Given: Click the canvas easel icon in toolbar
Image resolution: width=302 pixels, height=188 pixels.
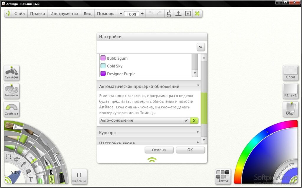Looking at the screenshot, I should [x=169, y=14].
